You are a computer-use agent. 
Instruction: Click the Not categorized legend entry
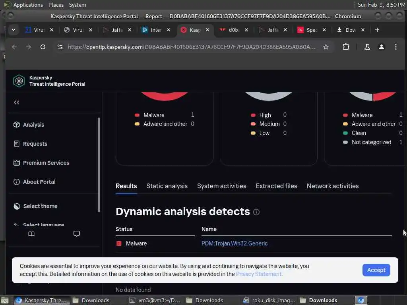[372, 142]
